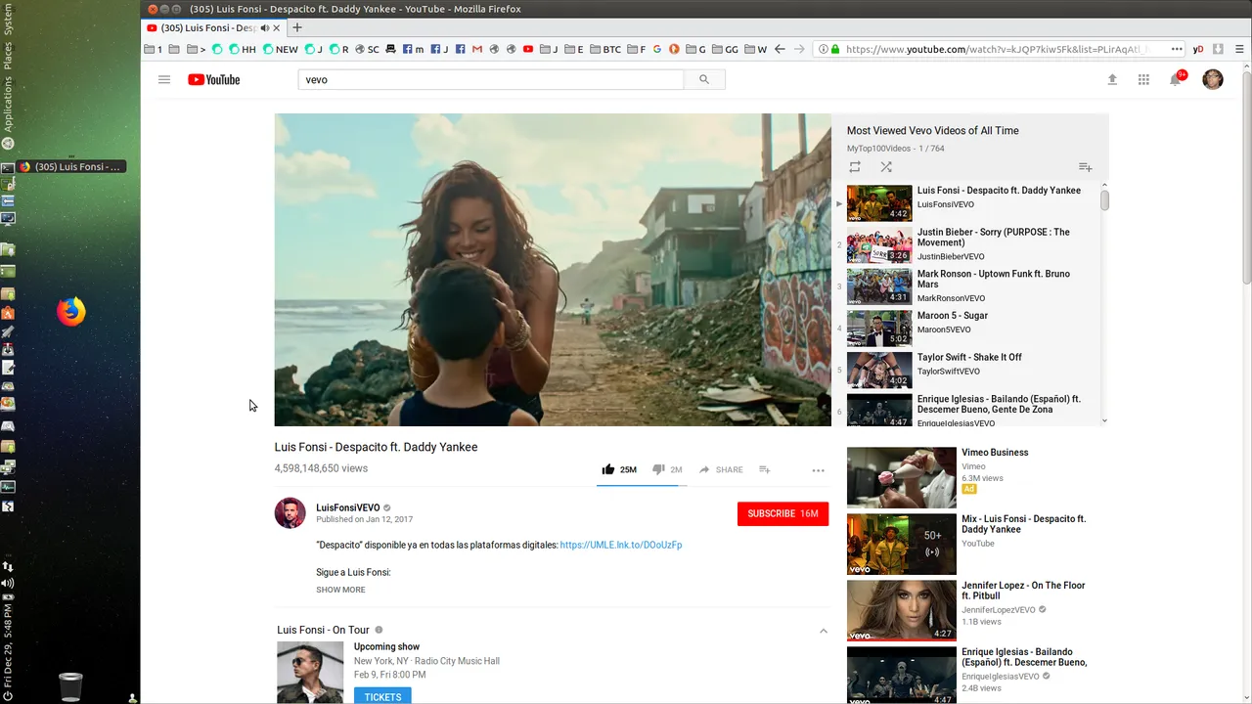Open the MyTop100Videos channel link

coord(878,149)
